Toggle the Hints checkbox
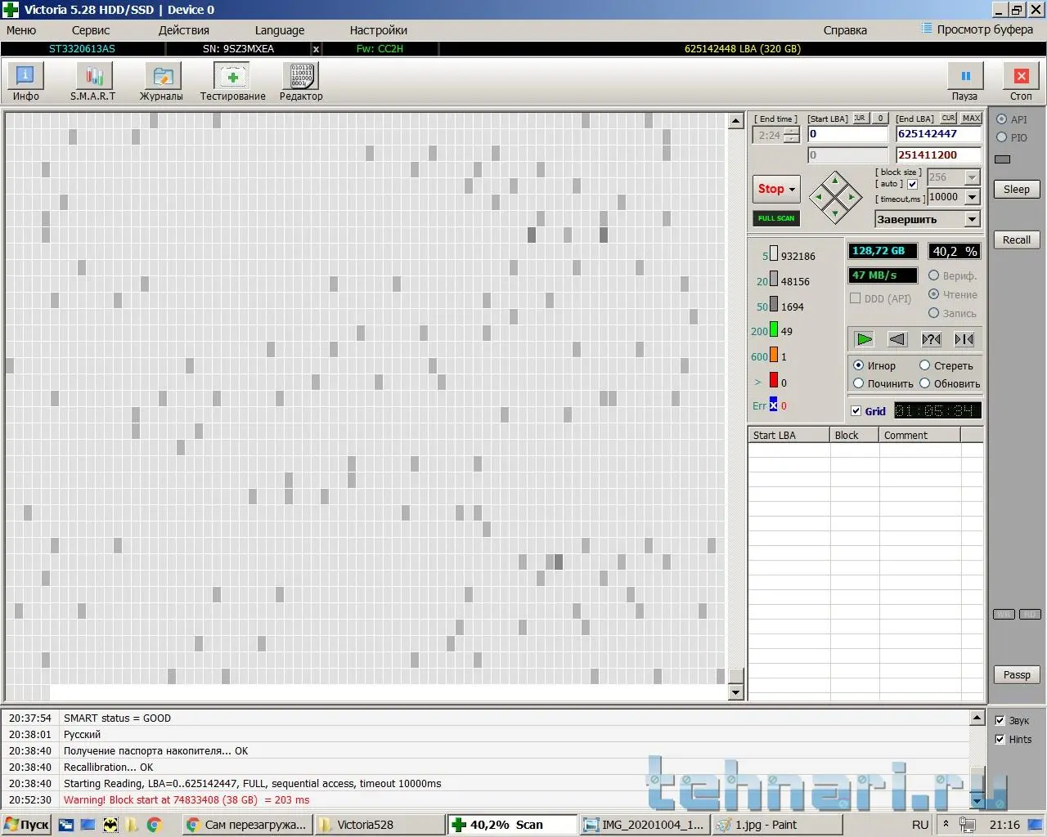 1000,739
